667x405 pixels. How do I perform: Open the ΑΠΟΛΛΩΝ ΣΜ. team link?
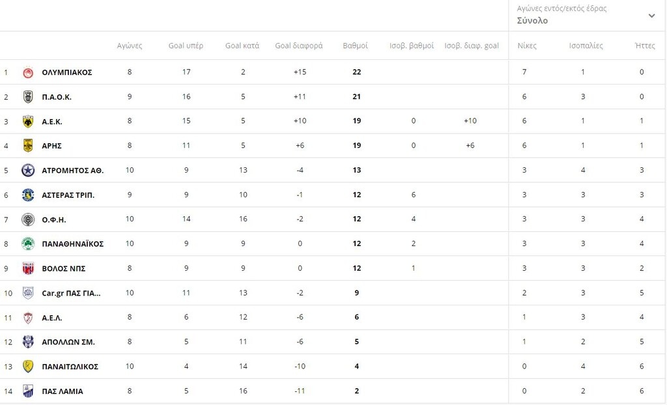(x=66, y=342)
